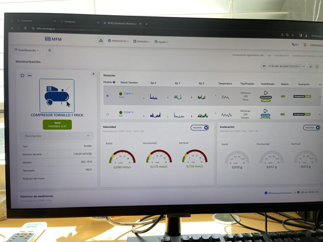This screenshot has height=242, width=323.
Task: Click the rewind date arrows icon
Action: coord(264,66)
